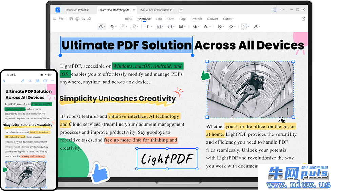
Task: Click the LightPDF app logo icon
Action: (58, 10)
